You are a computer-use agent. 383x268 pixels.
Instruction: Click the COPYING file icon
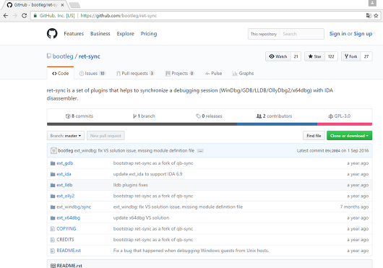(52, 229)
